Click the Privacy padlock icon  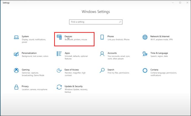point(16,87)
